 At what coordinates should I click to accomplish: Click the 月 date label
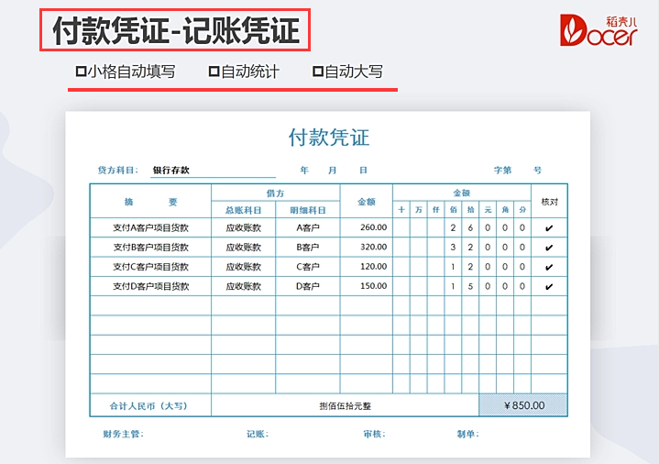point(333,170)
